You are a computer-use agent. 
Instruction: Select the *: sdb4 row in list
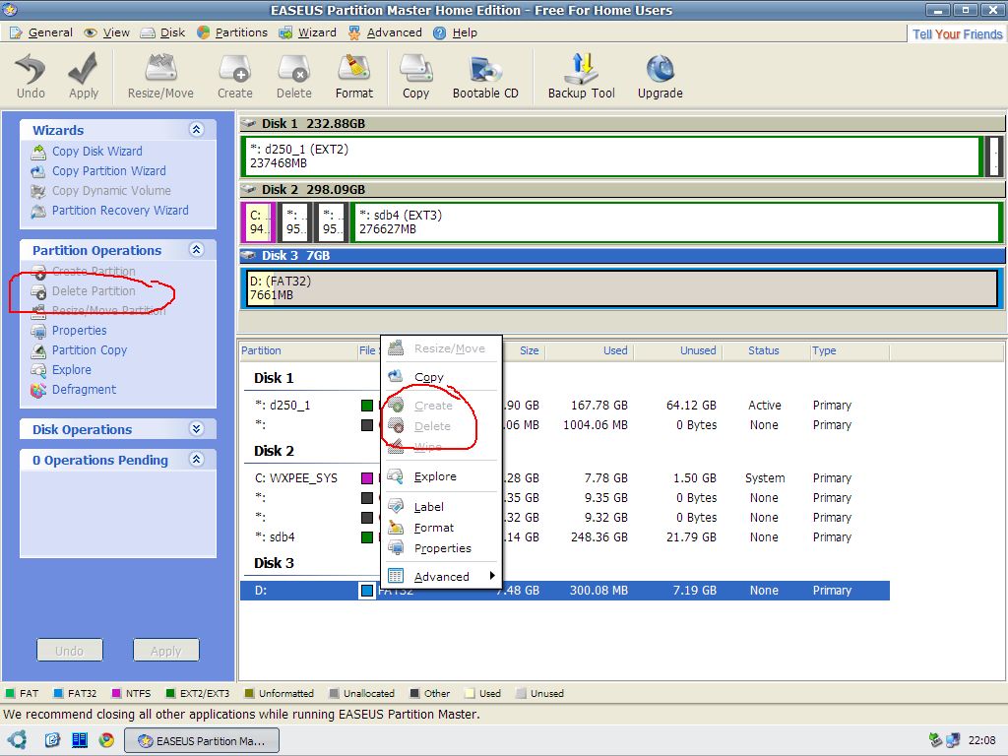[x=564, y=536]
